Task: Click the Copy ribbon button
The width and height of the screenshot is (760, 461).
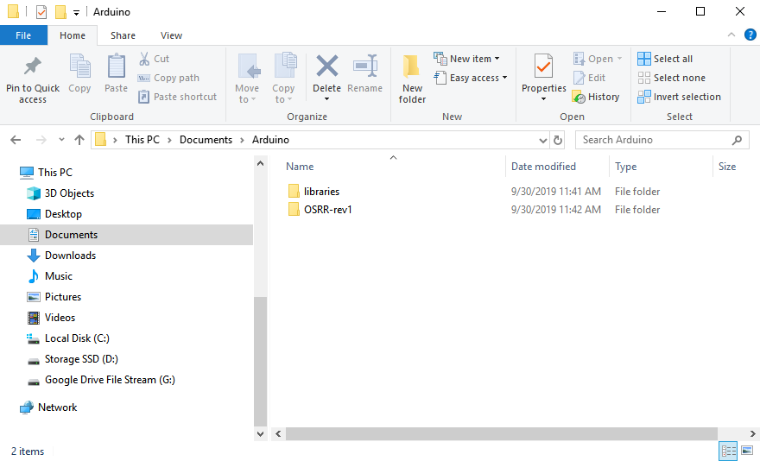Action: pyautogui.click(x=79, y=73)
